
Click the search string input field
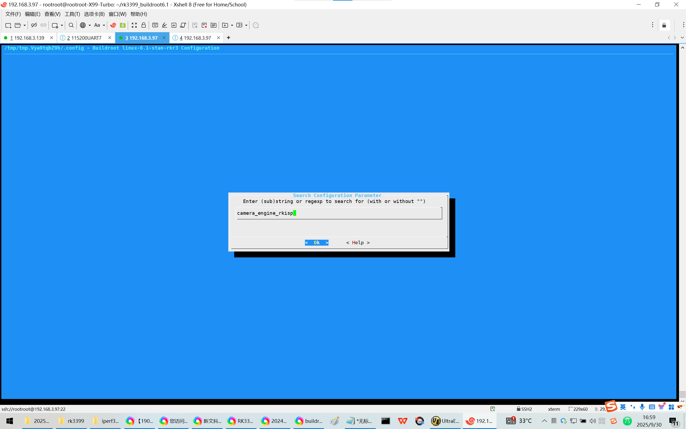click(338, 213)
